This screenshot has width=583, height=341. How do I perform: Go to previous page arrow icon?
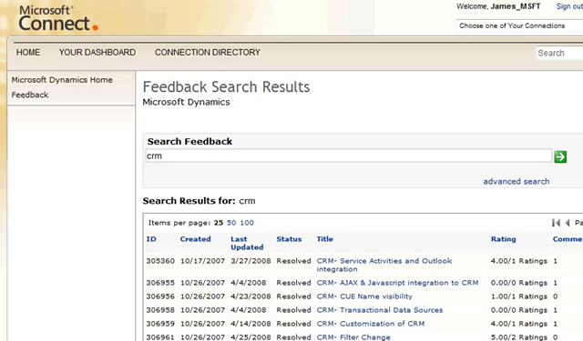[x=568, y=223]
